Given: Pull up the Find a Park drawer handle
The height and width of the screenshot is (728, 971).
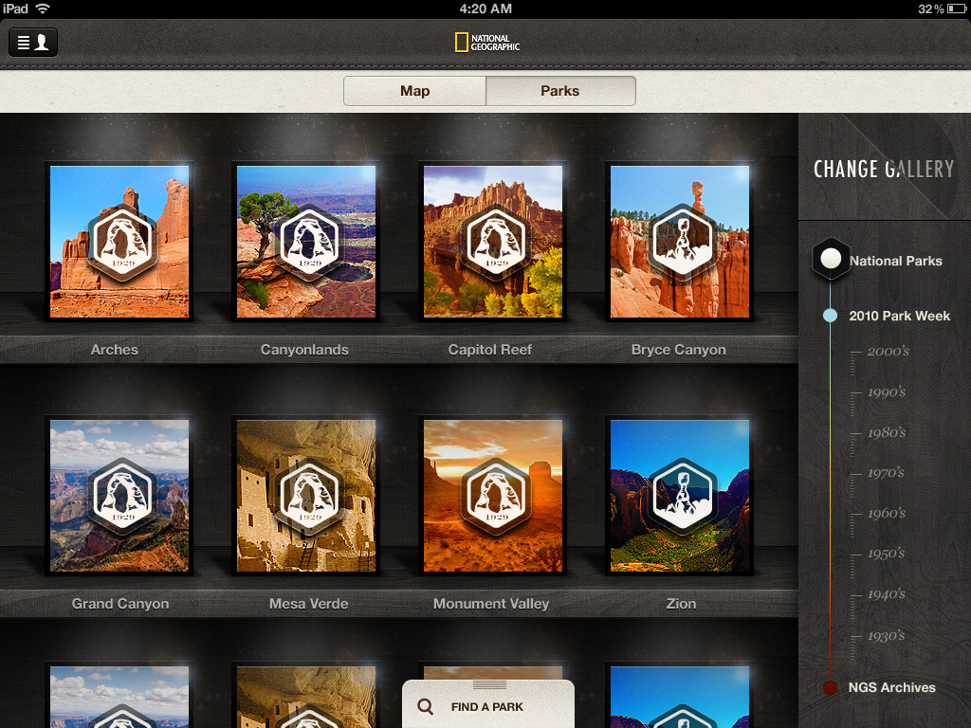Looking at the screenshot, I should click(x=489, y=684).
